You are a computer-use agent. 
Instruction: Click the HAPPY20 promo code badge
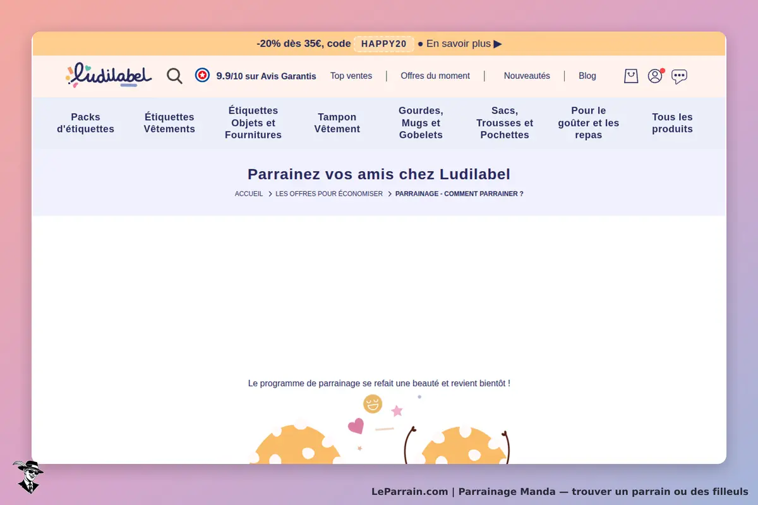(x=384, y=44)
